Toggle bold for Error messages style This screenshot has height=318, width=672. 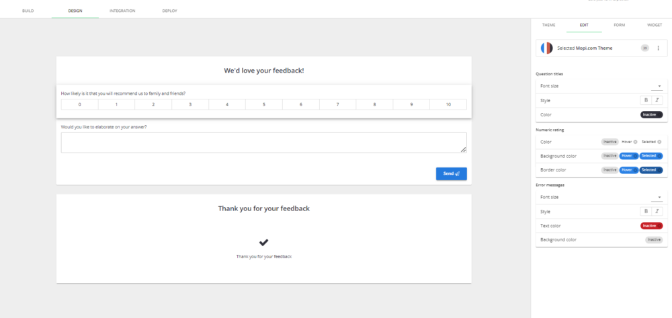(x=646, y=211)
